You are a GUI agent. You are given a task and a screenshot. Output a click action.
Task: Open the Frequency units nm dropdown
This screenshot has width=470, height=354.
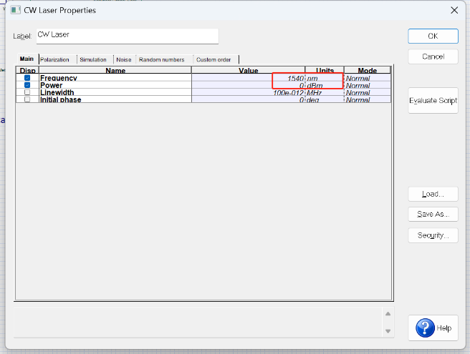(325, 78)
